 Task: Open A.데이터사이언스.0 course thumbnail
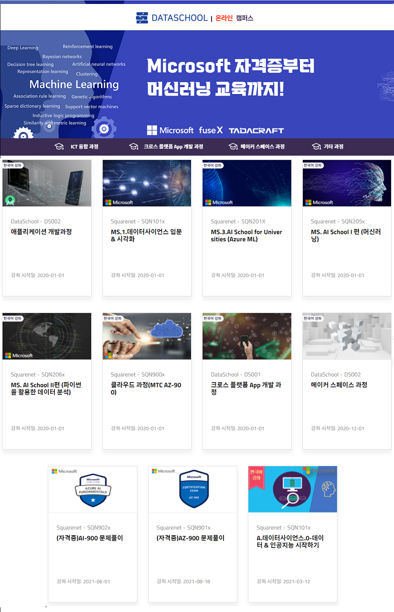293,489
